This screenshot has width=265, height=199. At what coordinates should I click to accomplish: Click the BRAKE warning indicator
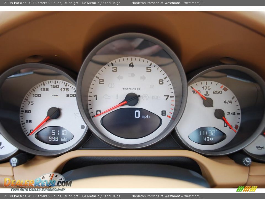[x=156, y=98]
